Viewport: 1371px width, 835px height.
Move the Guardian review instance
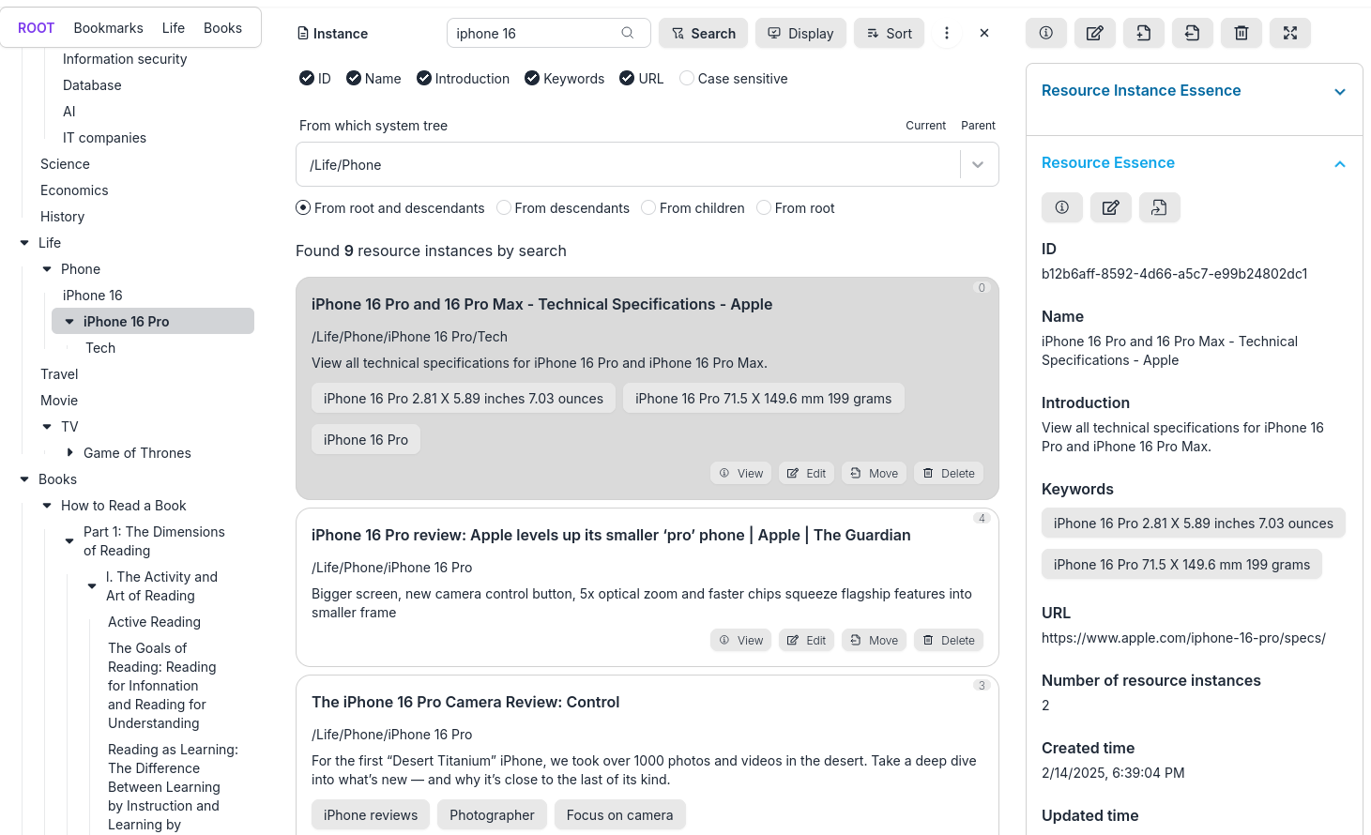(x=874, y=640)
